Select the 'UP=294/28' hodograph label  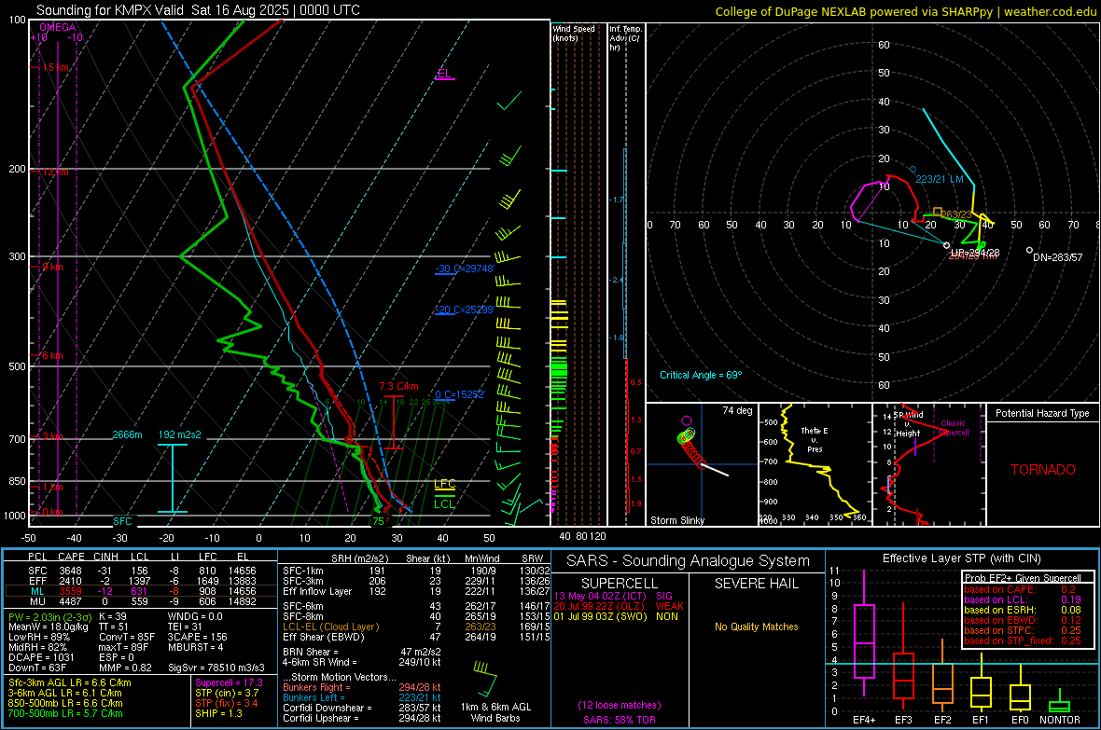point(975,252)
